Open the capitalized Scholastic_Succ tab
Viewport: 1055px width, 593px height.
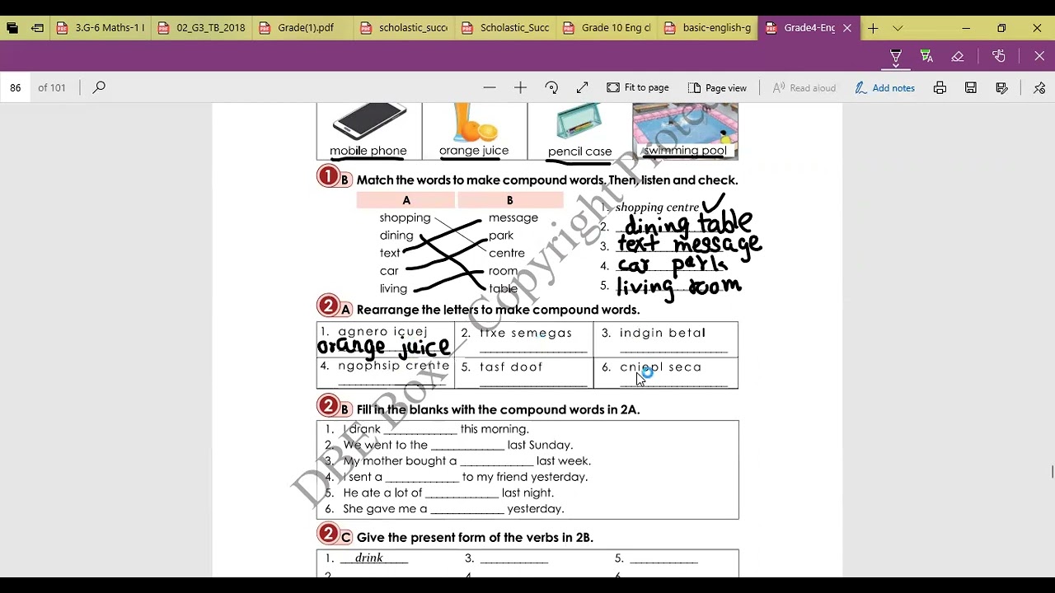pyautogui.click(x=506, y=28)
